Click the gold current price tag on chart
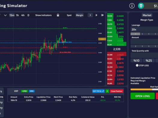Viewport: 158px width, 118px height. coord(102,39)
